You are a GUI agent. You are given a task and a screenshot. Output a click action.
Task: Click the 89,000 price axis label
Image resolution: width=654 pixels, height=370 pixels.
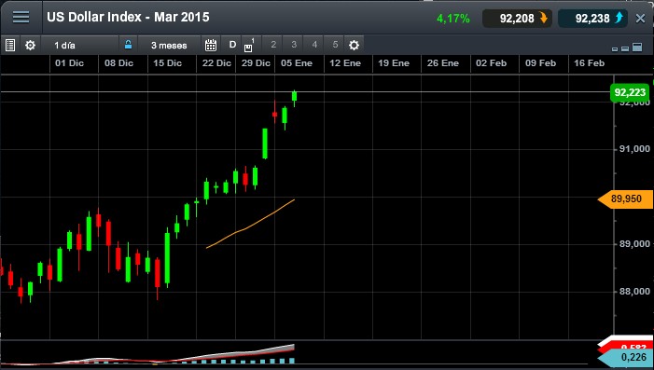tap(634, 244)
